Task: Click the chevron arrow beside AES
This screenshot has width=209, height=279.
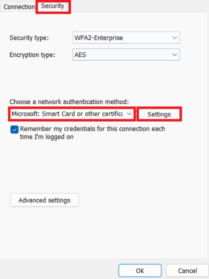Action: [x=175, y=55]
